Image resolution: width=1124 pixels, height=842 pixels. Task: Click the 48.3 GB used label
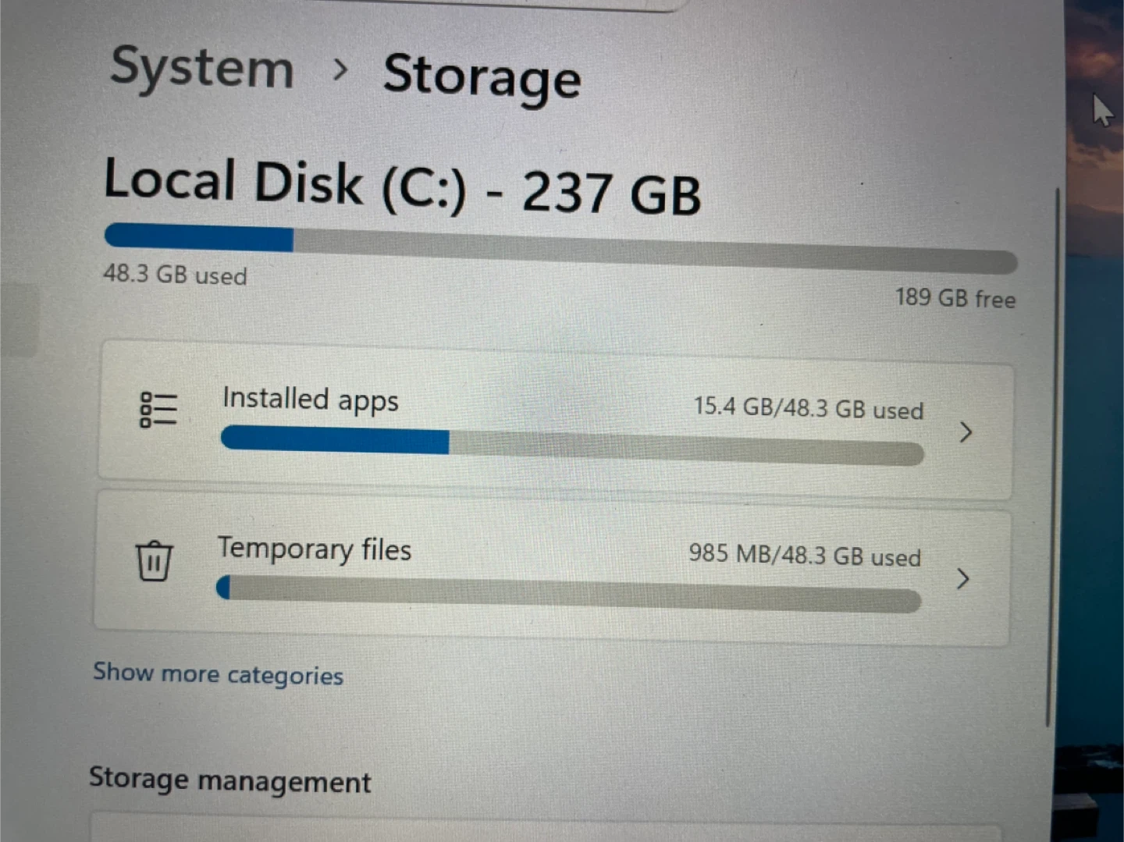pos(175,275)
